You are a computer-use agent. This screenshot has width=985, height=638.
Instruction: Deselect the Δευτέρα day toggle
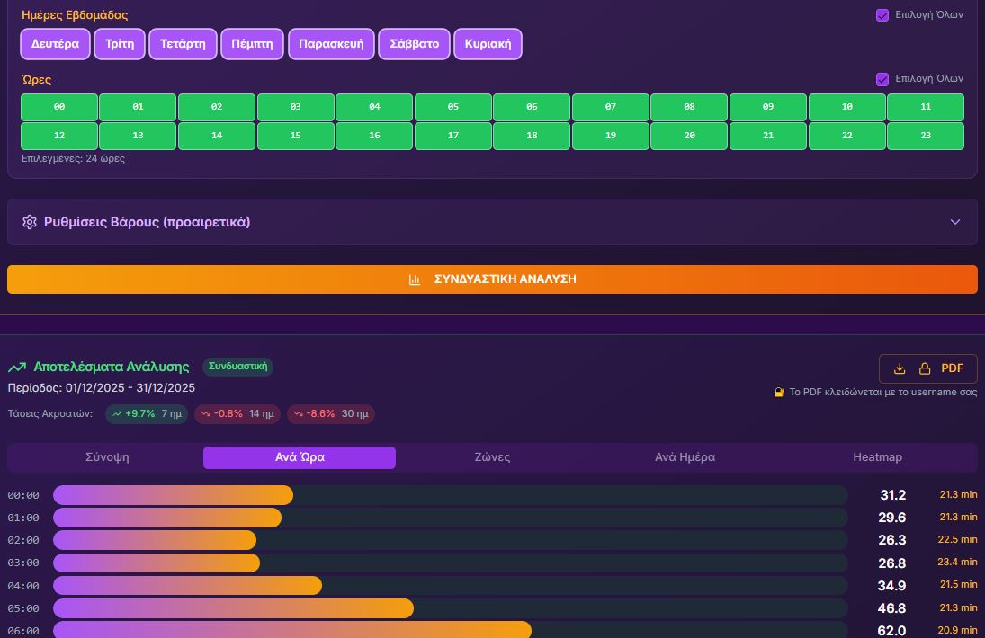[x=55, y=44]
